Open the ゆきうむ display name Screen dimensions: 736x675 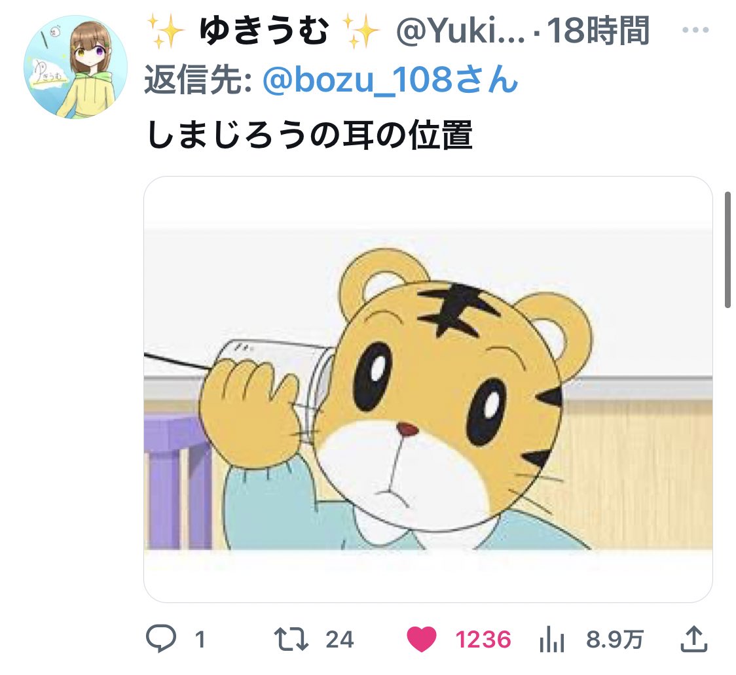(x=265, y=31)
